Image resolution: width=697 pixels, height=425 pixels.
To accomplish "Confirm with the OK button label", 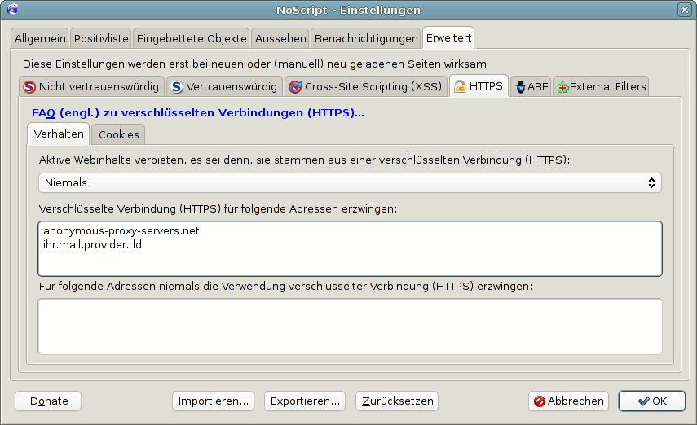I will [660, 401].
